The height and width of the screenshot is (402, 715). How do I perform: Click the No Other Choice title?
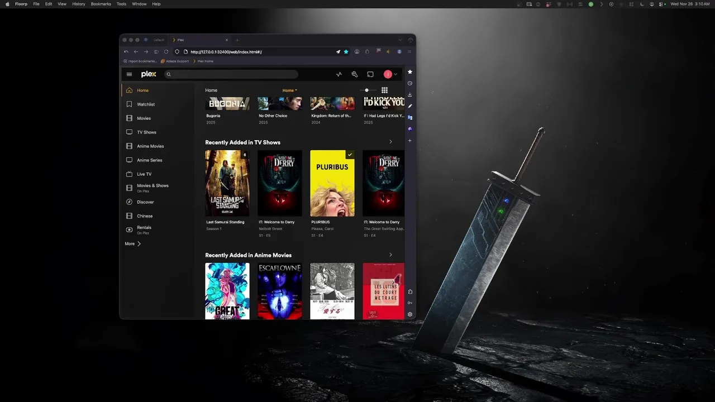[273, 116]
